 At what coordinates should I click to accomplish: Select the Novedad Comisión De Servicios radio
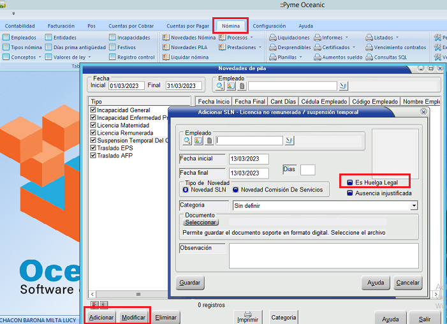[236, 189]
